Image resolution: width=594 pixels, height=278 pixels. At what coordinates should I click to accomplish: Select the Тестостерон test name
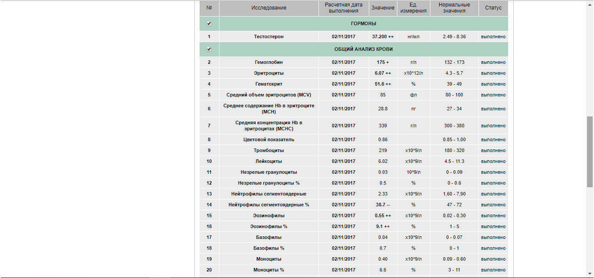click(269, 37)
